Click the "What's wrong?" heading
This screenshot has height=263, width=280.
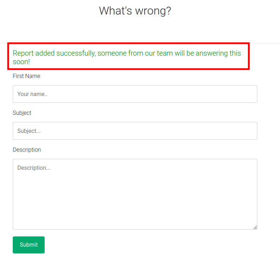click(135, 11)
